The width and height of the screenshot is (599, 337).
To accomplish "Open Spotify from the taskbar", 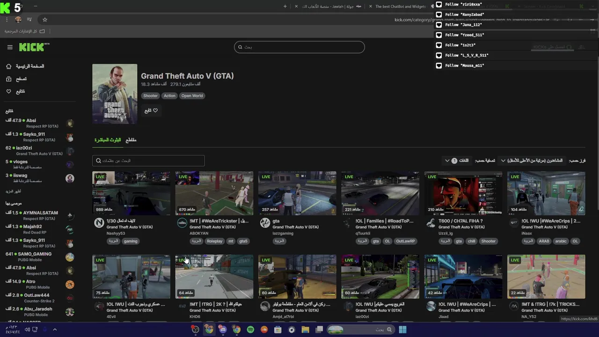I will (x=250, y=330).
